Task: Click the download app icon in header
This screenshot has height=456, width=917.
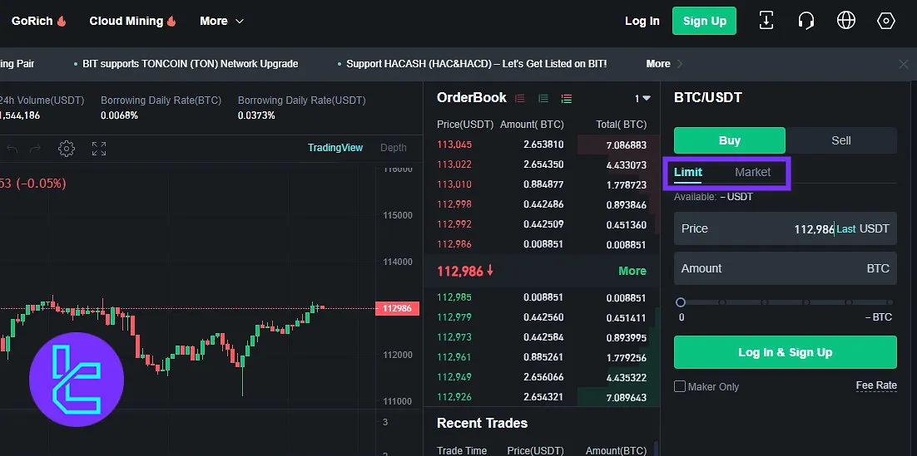Action: (766, 21)
